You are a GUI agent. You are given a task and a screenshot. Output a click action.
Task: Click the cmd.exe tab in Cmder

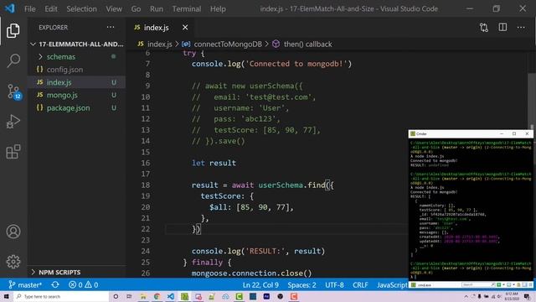tap(422, 284)
